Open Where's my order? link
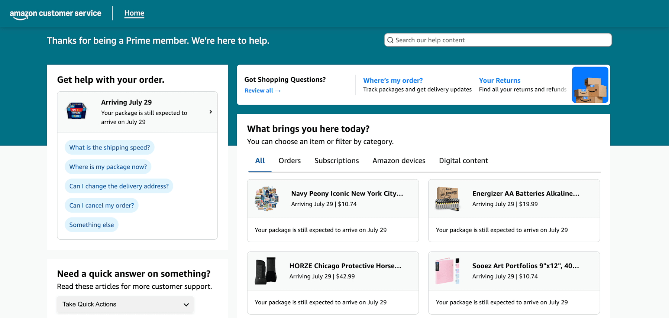The height and width of the screenshot is (318, 669). [x=393, y=81]
